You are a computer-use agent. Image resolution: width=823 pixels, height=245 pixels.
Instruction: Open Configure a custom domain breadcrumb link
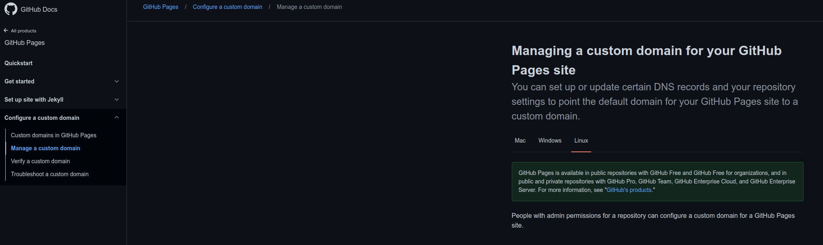coord(227,7)
